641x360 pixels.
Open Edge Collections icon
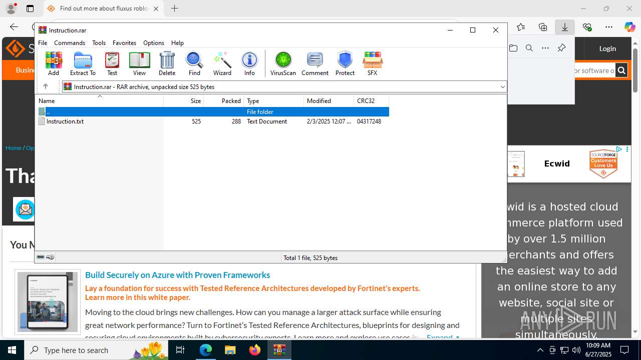(543, 27)
